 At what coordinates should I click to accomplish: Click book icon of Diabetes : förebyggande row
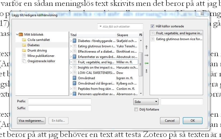coord(74,41)
